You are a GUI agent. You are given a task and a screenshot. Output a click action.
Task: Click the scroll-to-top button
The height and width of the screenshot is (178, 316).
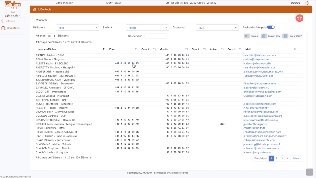point(310,172)
